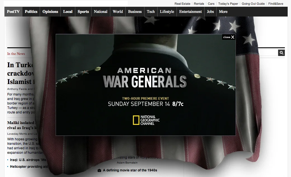Image resolution: width=291 pixels, height=177 pixels.
Task: Open the Jobs navigation item
Action: 210,11
